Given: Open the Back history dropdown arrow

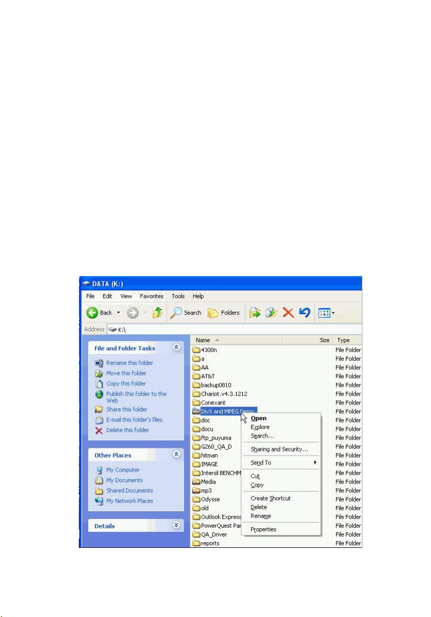Looking at the screenshot, I should [119, 313].
